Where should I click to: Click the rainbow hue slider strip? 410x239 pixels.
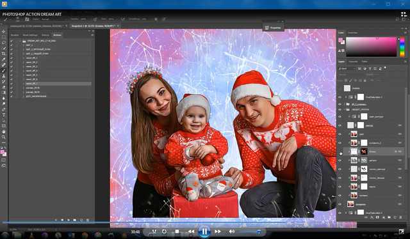[x=402, y=47]
